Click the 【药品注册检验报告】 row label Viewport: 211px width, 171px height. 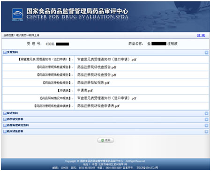point(58,82)
